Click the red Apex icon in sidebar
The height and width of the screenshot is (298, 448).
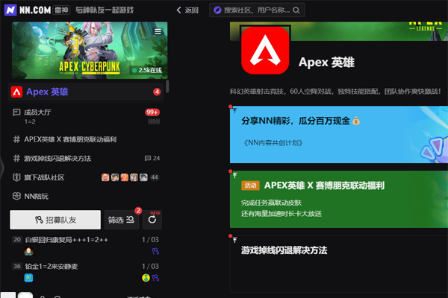coord(16,92)
